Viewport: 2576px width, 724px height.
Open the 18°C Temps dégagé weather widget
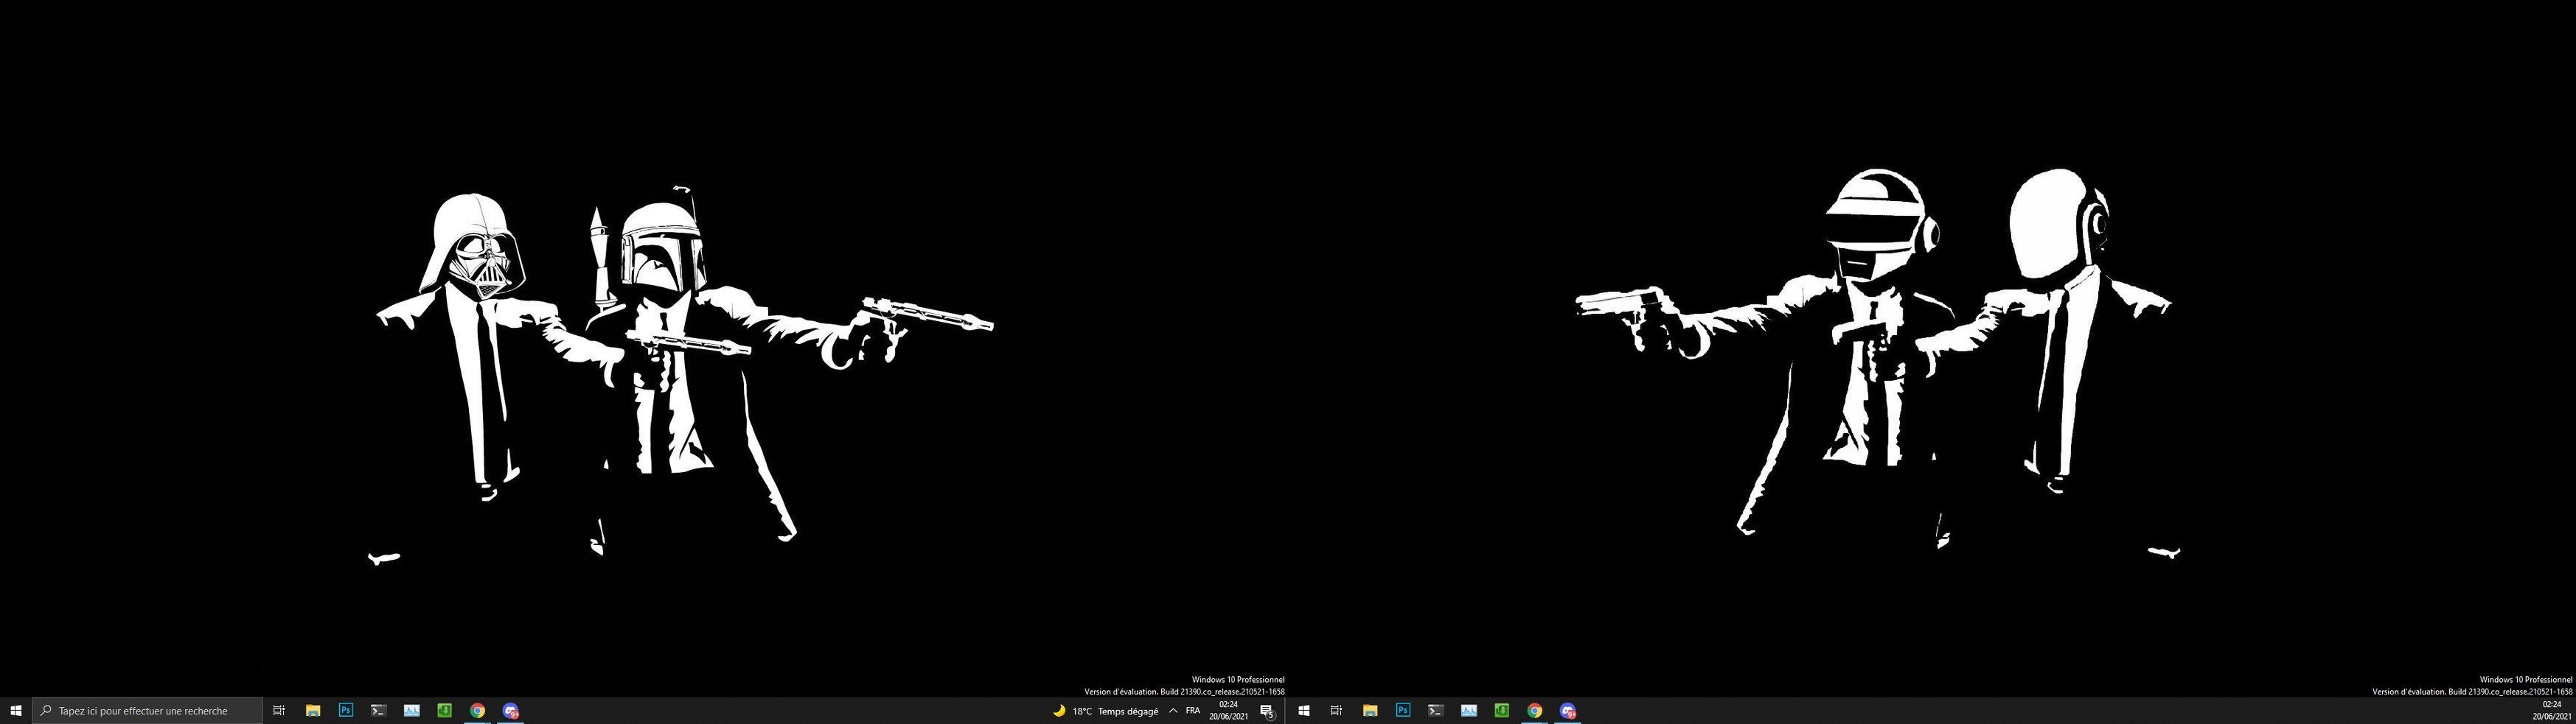[x=1105, y=711]
